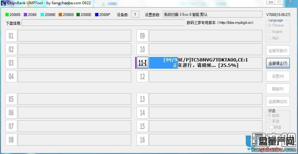Image resolution: width=298 pixels, height=154 pixels.
Task: Enable the 锁定 checkbox
Action: (x=271, y=127)
